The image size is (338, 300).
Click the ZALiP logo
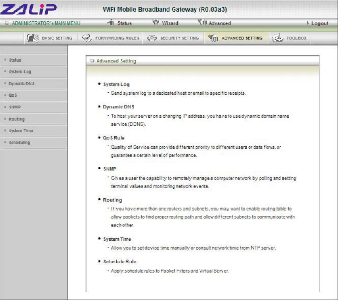pyautogui.click(x=29, y=9)
